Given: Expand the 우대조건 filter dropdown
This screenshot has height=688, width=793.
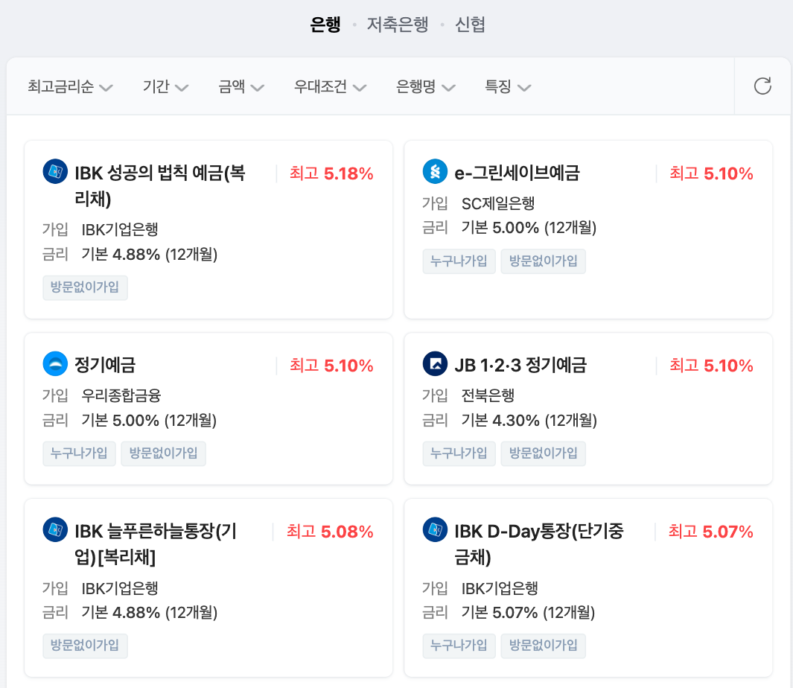Looking at the screenshot, I should tap(330, 86).
